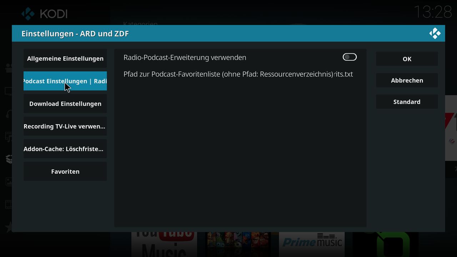This screenshot has width=457, height=257.
Task: Click Kodi logo icon in dialog header
Action: pos(435,34)
